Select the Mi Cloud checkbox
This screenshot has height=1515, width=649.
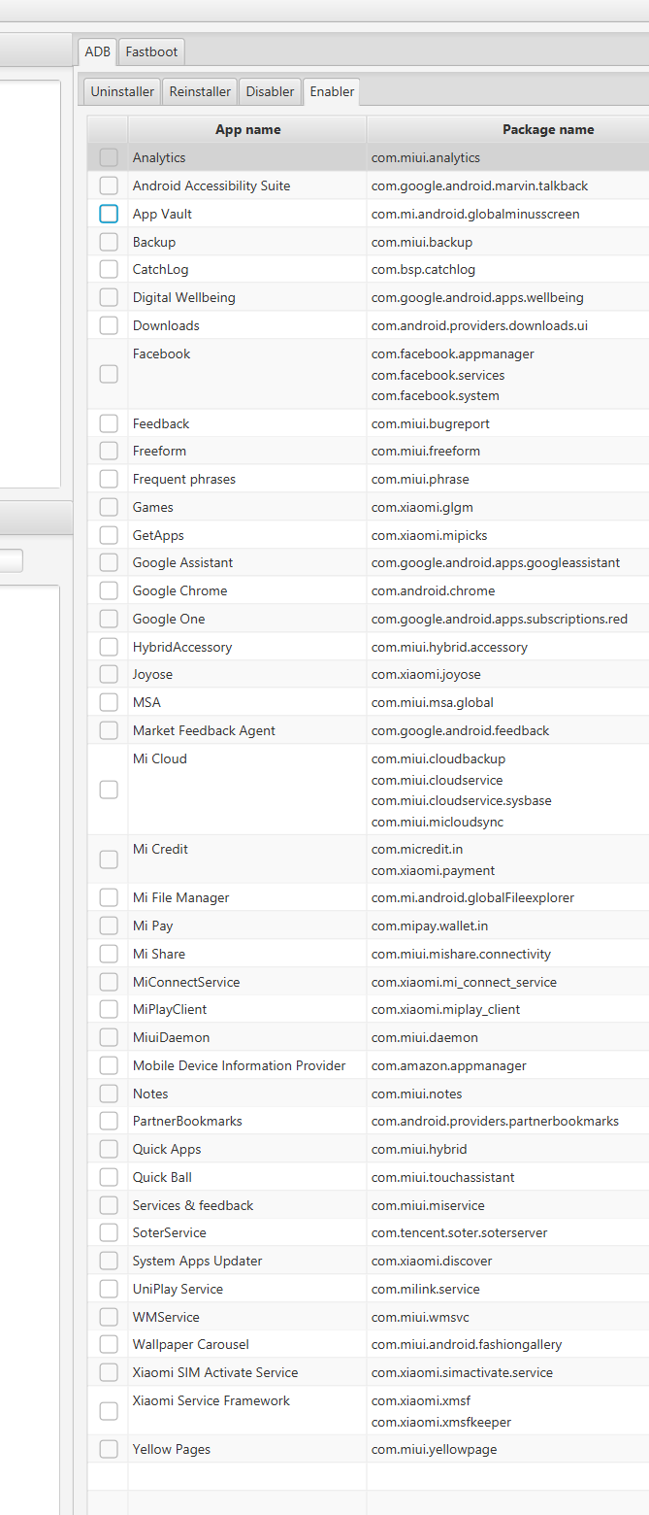click(x=109, y=790)
